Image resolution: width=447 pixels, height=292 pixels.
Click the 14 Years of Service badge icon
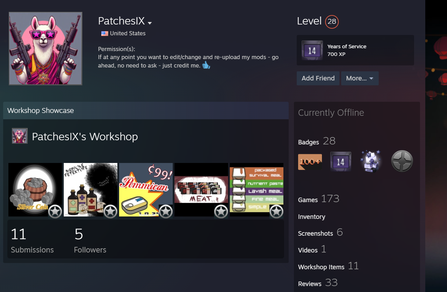click(312, 50)
